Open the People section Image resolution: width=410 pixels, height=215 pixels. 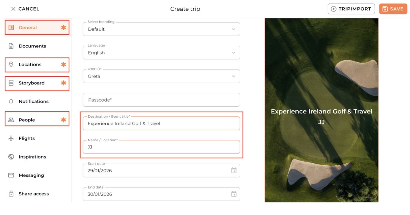coord(27,120)
